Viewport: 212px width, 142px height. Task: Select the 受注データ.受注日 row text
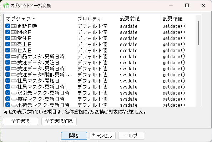(x=38, y=62)
